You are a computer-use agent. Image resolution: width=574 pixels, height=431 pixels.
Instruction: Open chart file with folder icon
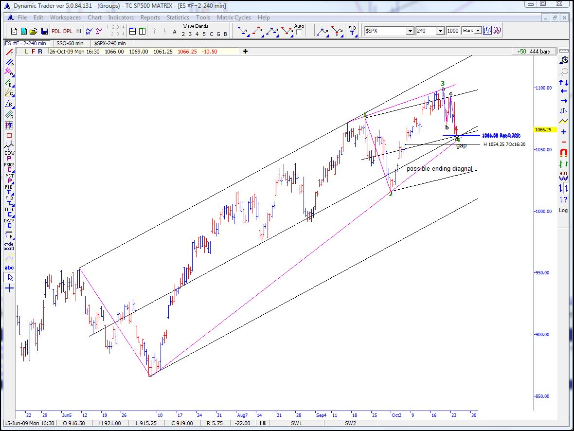pyautogui.click(x=34, y=31)
